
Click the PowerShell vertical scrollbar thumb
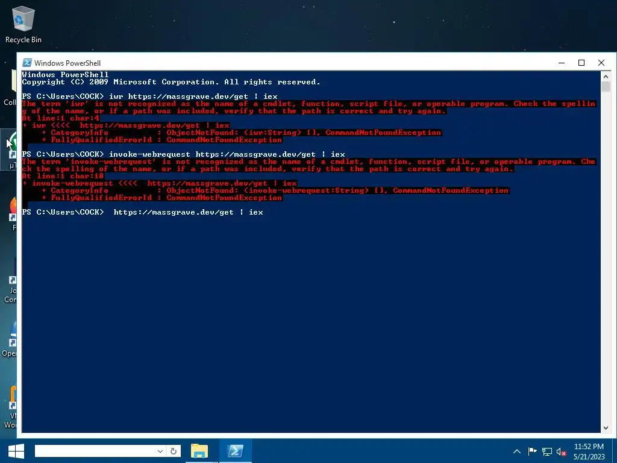[x=606, y=87]
